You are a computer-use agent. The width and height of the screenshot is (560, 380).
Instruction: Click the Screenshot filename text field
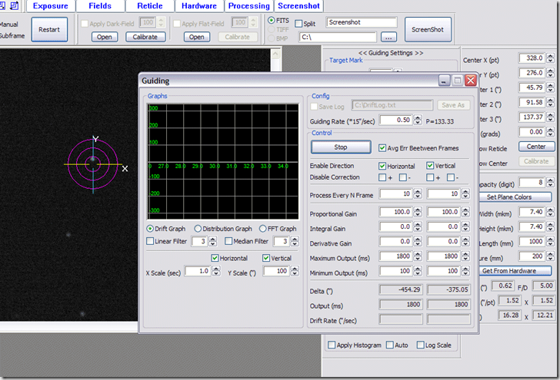(x=362, y=23)
